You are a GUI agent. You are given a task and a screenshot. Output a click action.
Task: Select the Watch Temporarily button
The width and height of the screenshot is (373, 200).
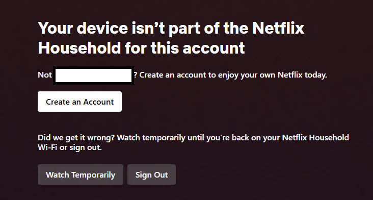[x=81, y=174]
